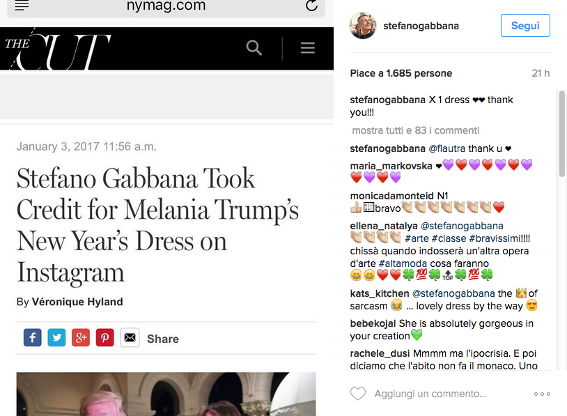Open The Cut's search
This screenshot has height=416, width=567.
[x=254, y=48]
